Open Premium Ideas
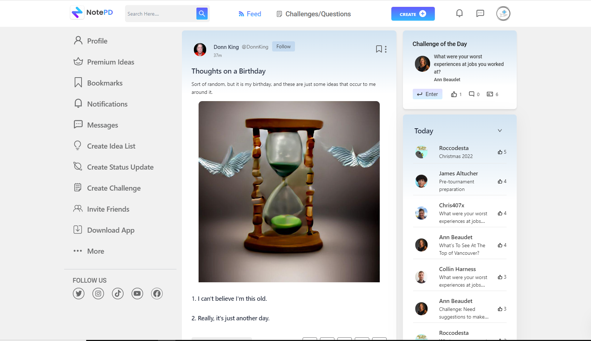This screenshot has width=591, height=341. (104, 62)
